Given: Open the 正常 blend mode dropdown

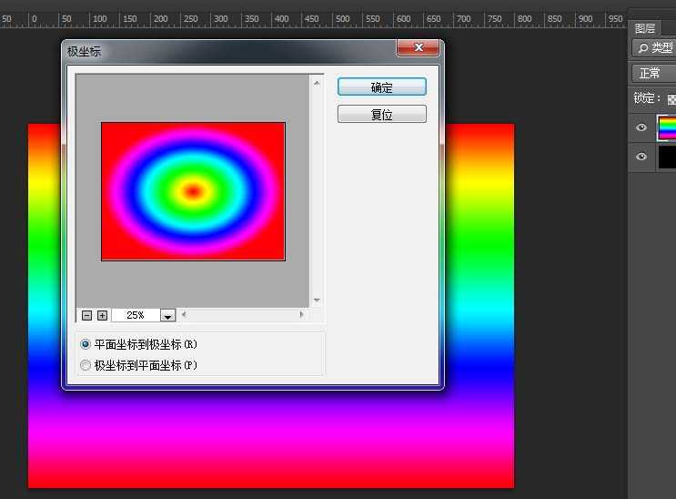Looking at the screenshot, I should point(654,74).
